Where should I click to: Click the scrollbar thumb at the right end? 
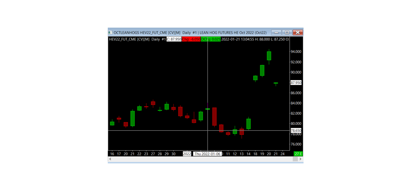coord(295,159)
